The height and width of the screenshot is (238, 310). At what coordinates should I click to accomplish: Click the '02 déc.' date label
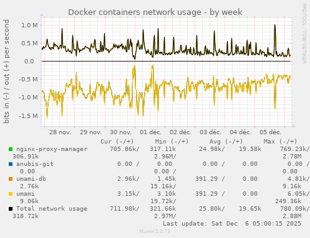[180, 132]
